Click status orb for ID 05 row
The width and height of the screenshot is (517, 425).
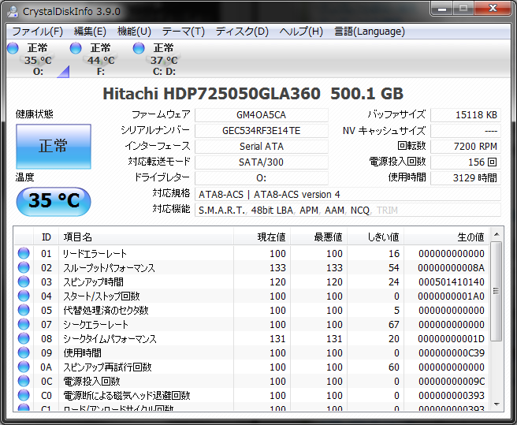point(24,310)
